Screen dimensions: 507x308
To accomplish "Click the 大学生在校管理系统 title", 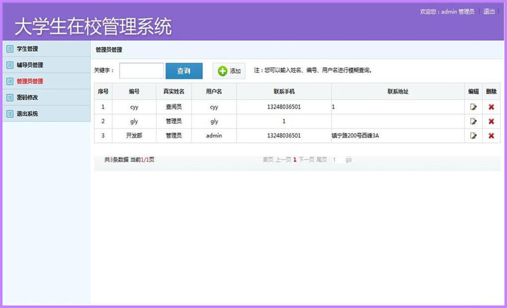I will pyautogui.click(x=93, y=26).
